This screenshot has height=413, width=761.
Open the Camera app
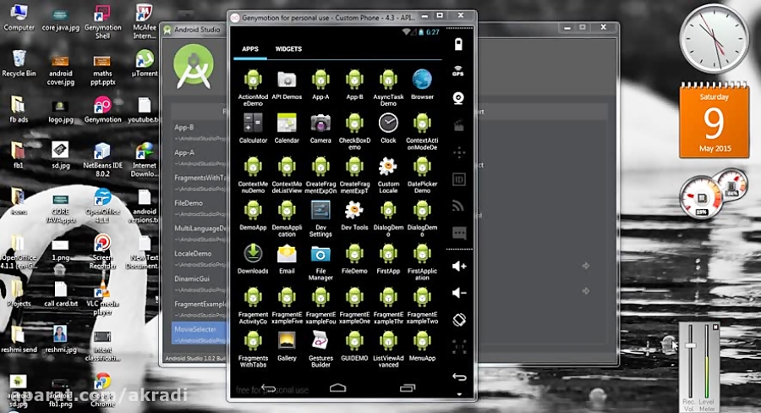click(320, 129)
